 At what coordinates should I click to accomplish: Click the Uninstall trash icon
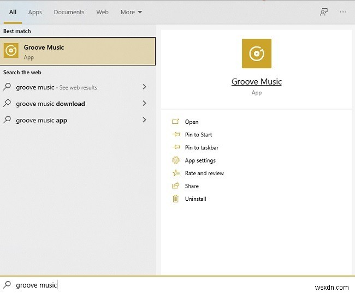click(x=176, y=199)
